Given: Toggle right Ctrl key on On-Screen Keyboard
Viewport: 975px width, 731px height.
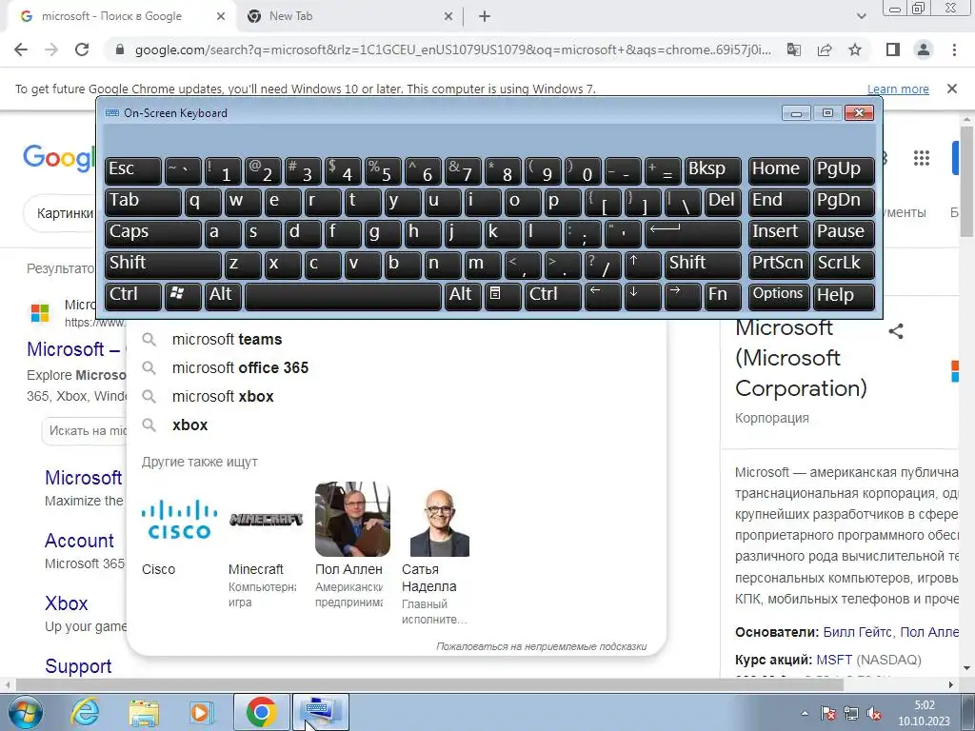Looking at the screenshot, I should click(552, 295).
